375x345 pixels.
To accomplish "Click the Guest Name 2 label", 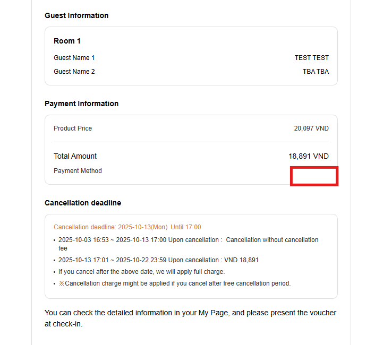I will [x=74, y=72].
